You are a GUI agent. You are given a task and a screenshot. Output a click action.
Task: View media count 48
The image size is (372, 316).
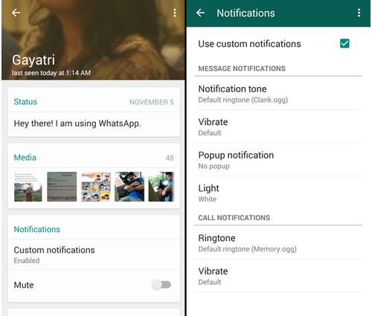[x=170, y=158]
